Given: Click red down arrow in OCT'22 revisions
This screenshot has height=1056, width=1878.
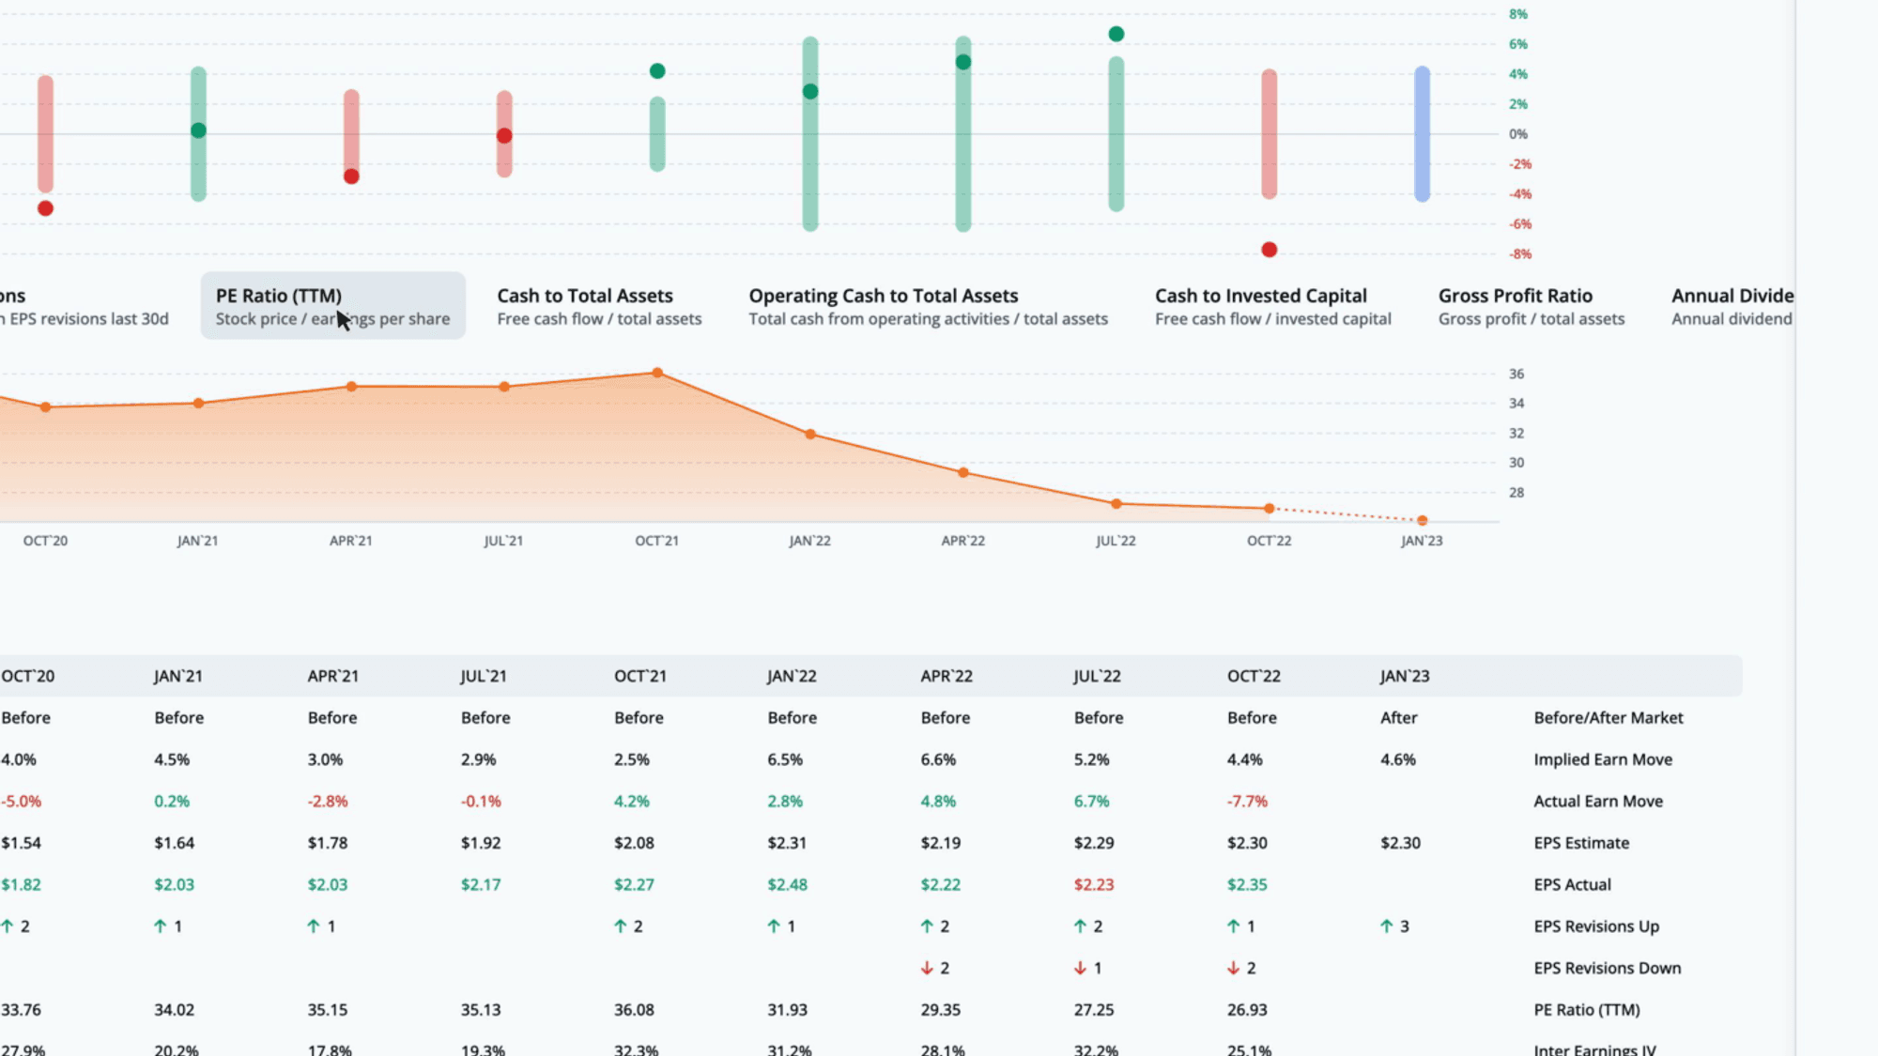Looking at the screenshot, I should coord(1233,968).
